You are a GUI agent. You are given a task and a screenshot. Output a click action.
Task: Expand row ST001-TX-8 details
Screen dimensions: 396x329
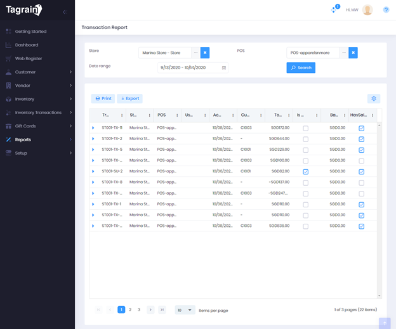[x=93, y=182]
